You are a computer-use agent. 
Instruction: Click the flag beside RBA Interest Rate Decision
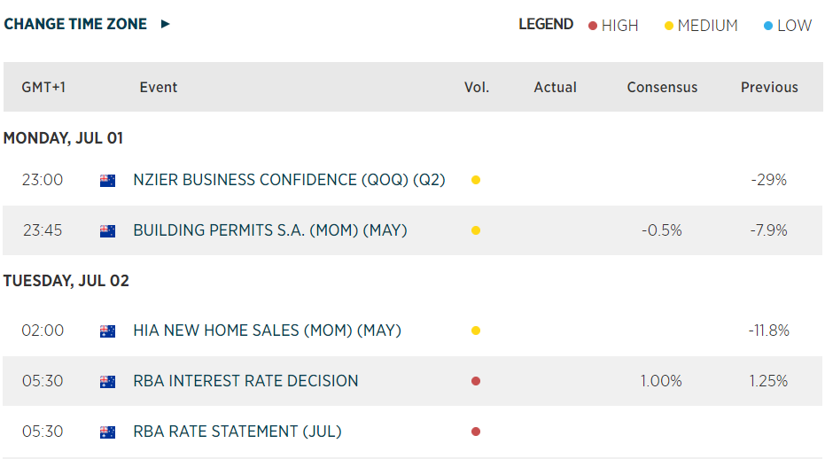[107, 382]
